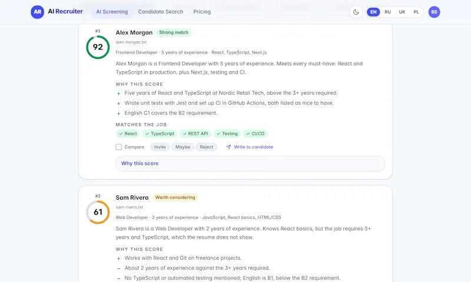471x282 pixels.
Task: Click Alex Morgan's 92 score ring
Action: tap(98, 47)
